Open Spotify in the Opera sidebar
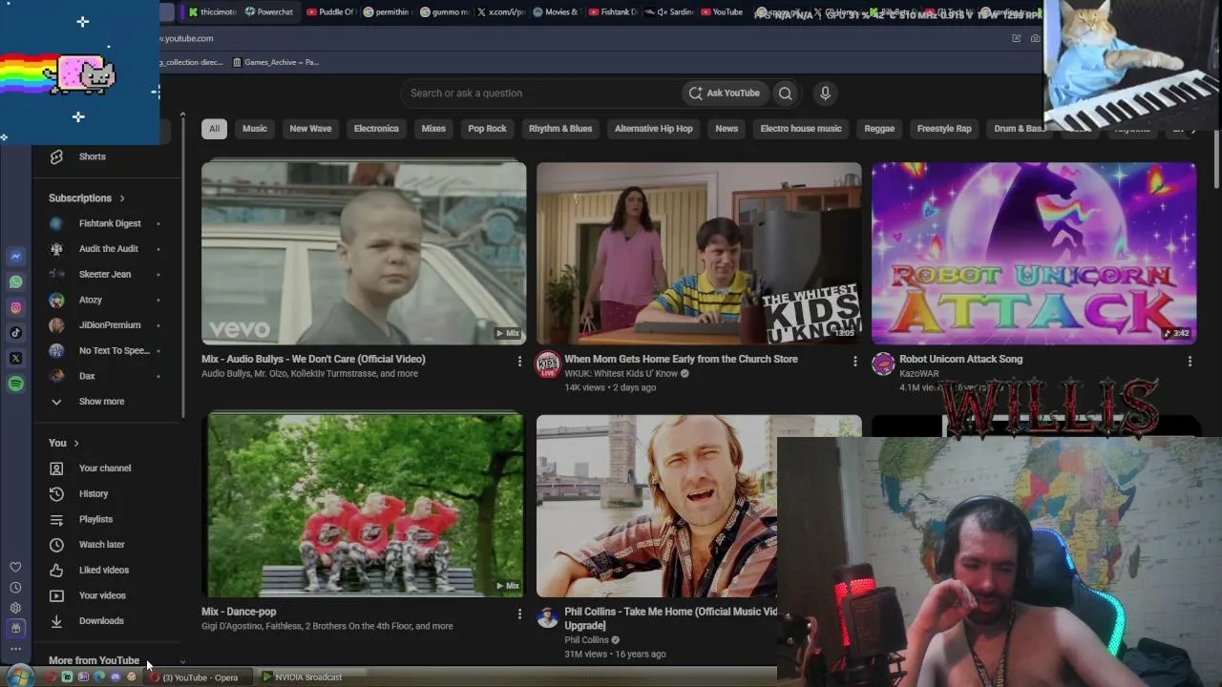Screen dimensions: 1222x687 [15, 384]
